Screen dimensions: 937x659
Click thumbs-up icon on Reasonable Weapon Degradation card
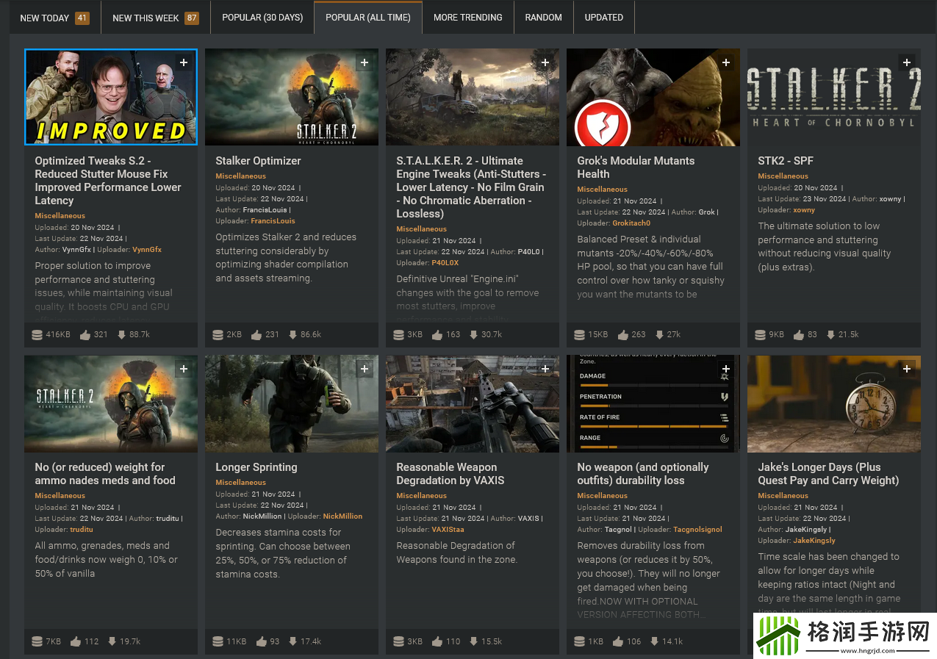pyautogui.click(x=437, y=641)
